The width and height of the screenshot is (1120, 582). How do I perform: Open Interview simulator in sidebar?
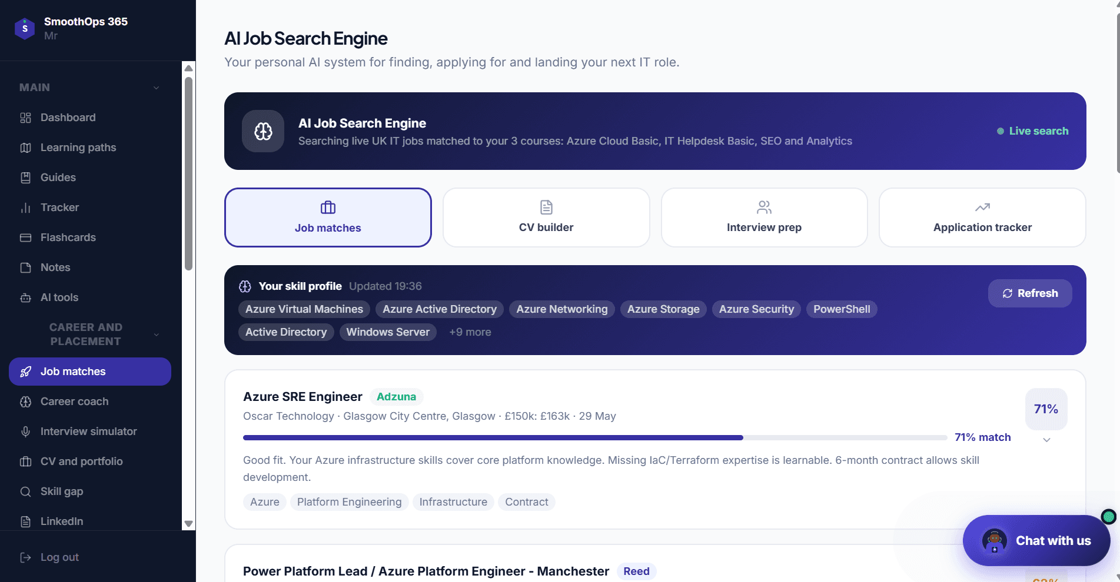pyautogui.click(x=90, y=432)
